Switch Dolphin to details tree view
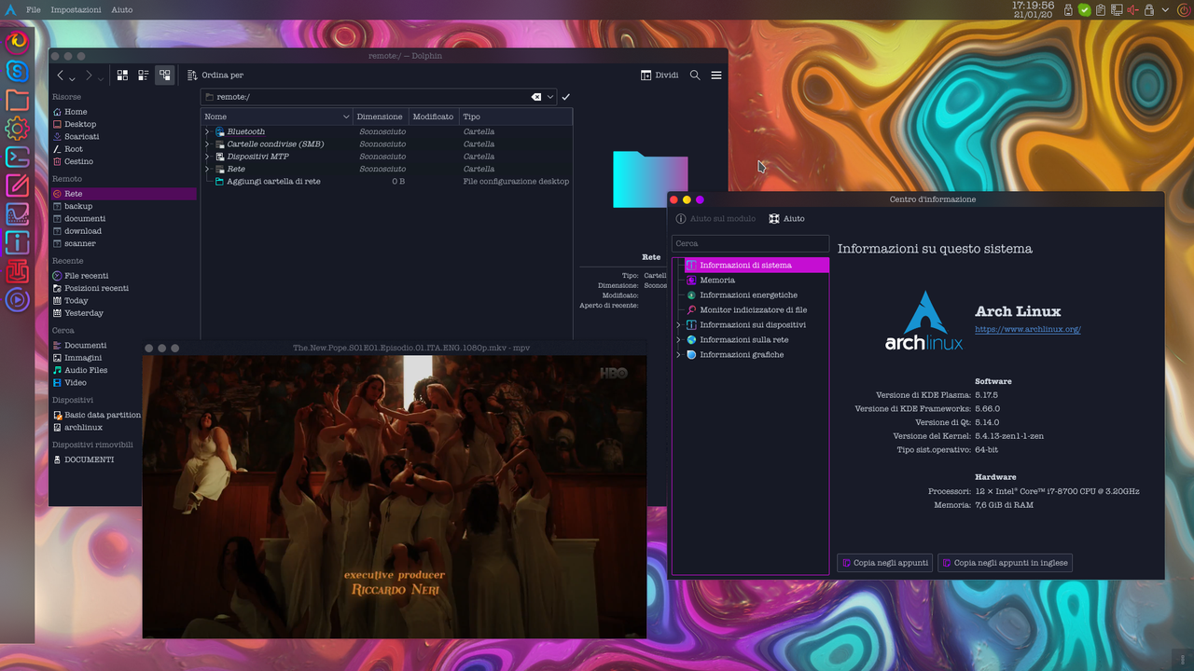 tap(165, 75)
